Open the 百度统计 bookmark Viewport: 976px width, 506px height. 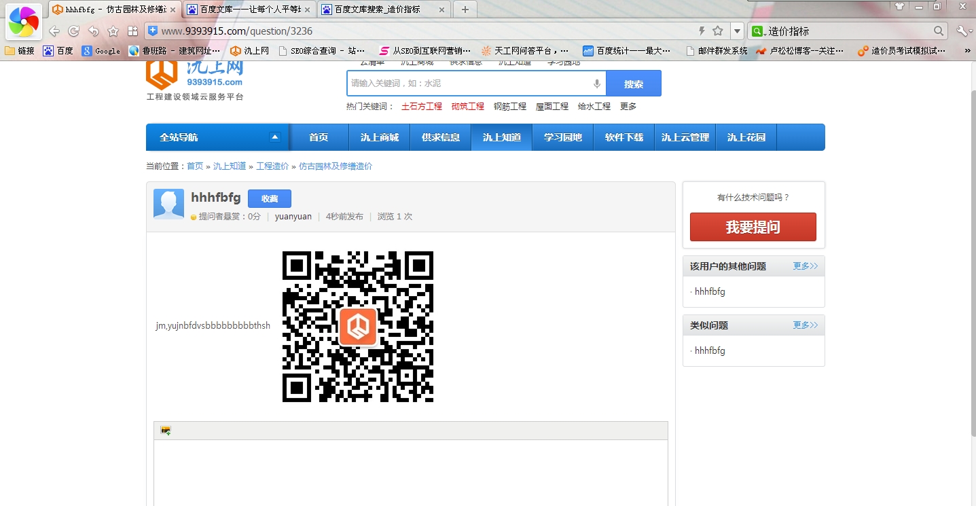(627, 51)
